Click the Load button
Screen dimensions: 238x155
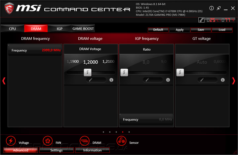point(222,30)
